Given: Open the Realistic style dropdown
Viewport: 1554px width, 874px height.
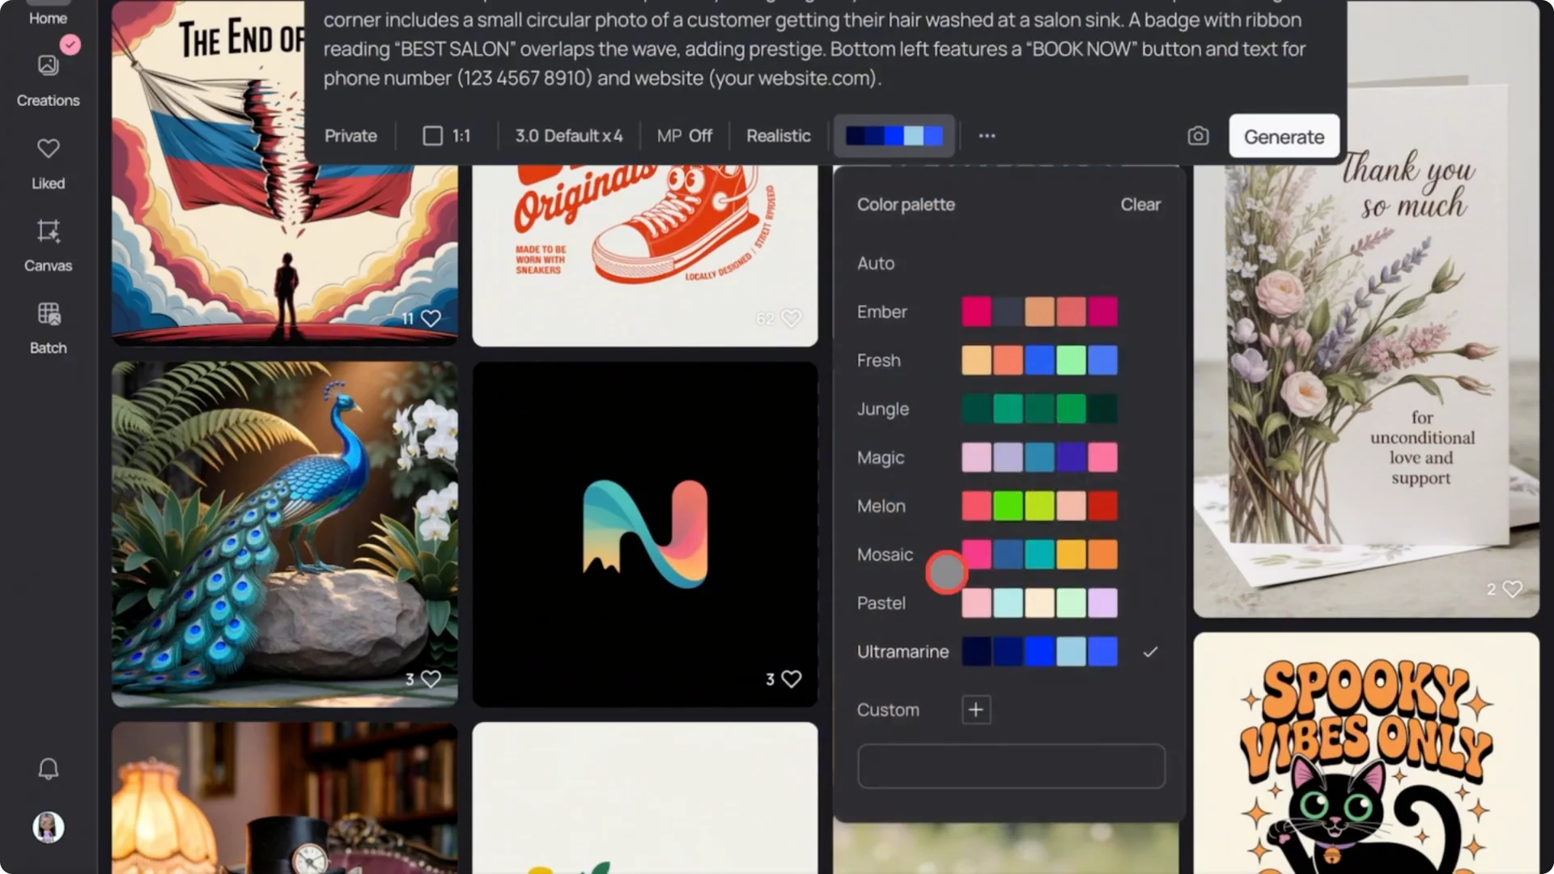Looking at the screenshot, I should [x=778, y=136].
